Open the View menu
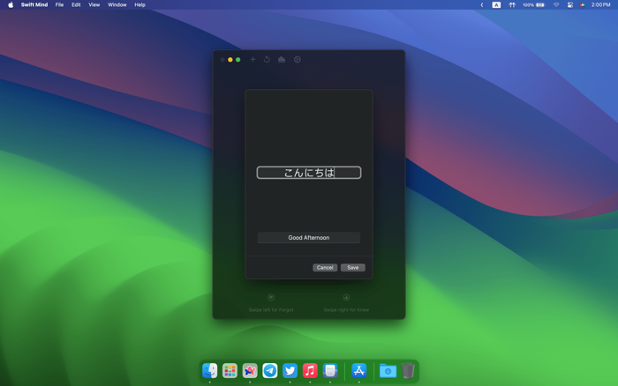 94,4
